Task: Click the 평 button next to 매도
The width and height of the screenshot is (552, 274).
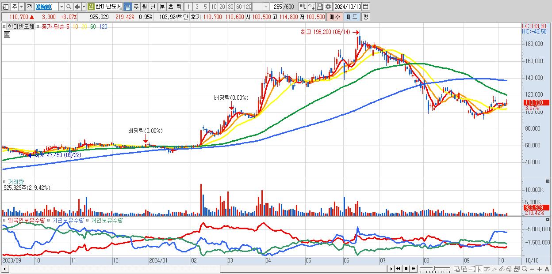Action: tap(365, 17)
